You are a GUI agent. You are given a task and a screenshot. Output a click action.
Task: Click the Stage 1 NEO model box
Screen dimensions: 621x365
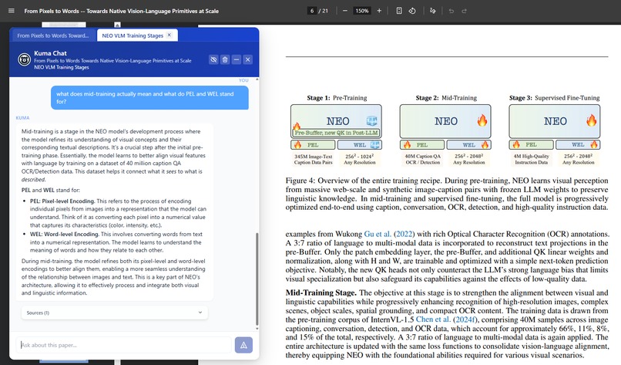[x=336, y=121]
